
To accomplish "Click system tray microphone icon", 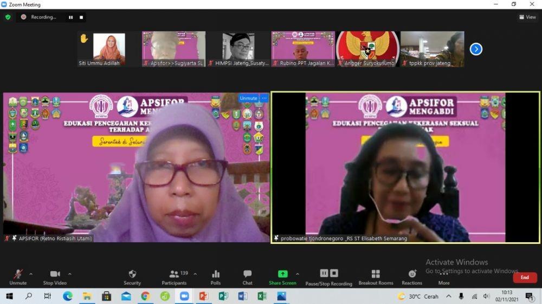I will click(461, 296).
